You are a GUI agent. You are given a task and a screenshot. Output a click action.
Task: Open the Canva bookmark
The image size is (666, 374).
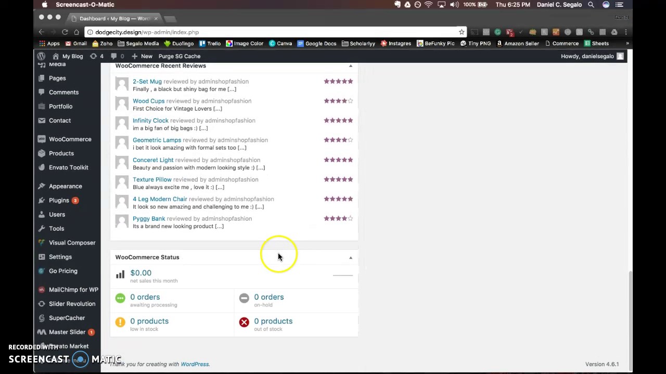coord(280,44)
